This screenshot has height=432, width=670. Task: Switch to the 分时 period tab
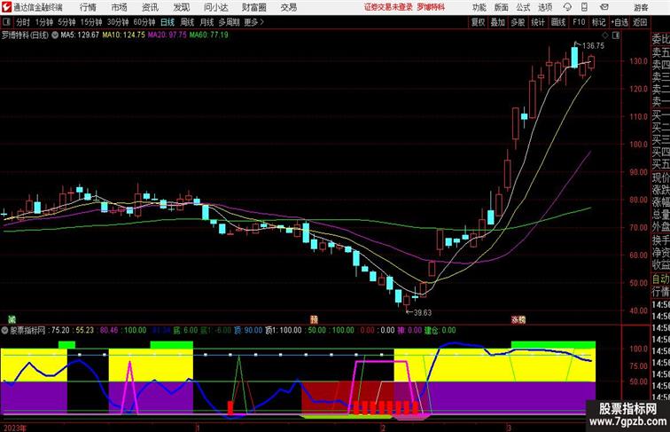(23, 22)
